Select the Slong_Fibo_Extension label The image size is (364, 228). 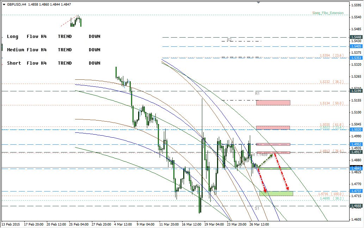coord(328,13)
